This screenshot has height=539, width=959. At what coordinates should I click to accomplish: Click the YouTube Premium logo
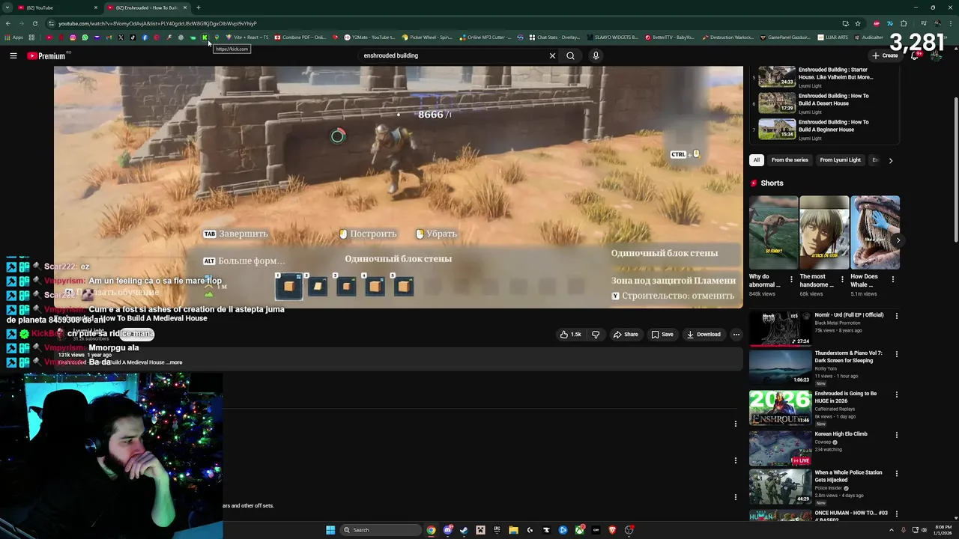point(46,55)
